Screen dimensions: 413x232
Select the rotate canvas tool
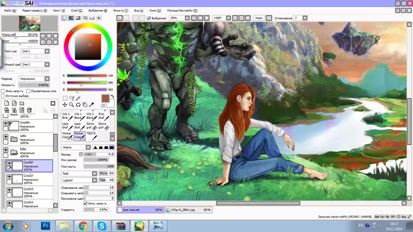point(78,105)
